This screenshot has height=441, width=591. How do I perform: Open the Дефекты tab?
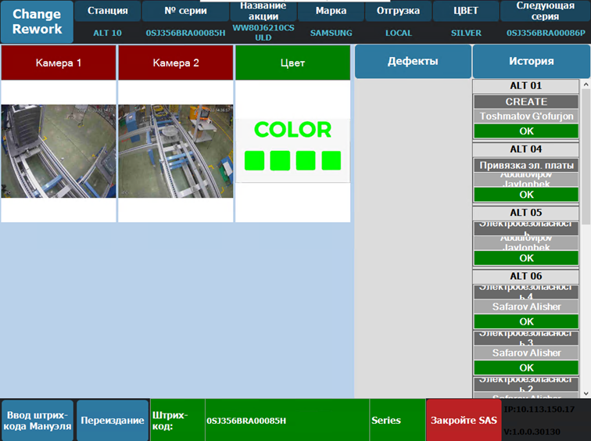[413, 62]
